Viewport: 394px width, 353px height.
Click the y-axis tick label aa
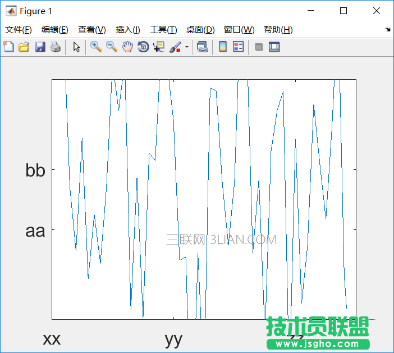click(35, 231)
